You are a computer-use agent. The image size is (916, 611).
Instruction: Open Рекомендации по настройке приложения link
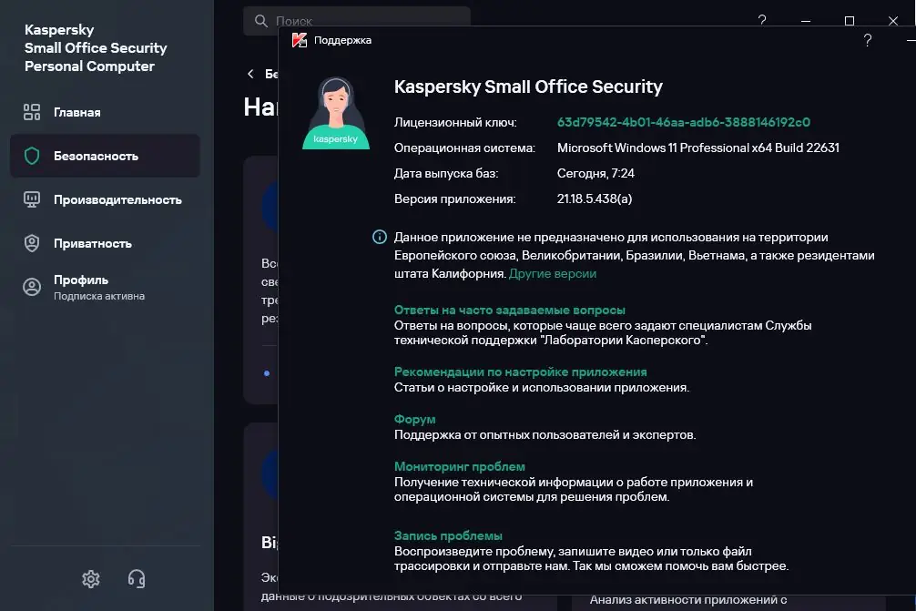tap(520, 372)
